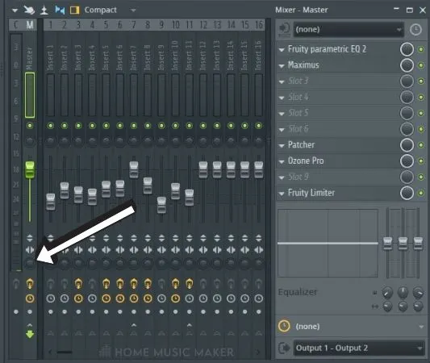Click the Insert 9 volume fader

[161, 205]
